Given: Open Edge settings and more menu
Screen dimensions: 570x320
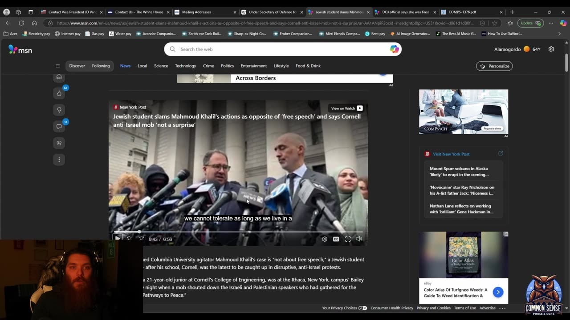Looking at the screenshot, I should 551,23.
